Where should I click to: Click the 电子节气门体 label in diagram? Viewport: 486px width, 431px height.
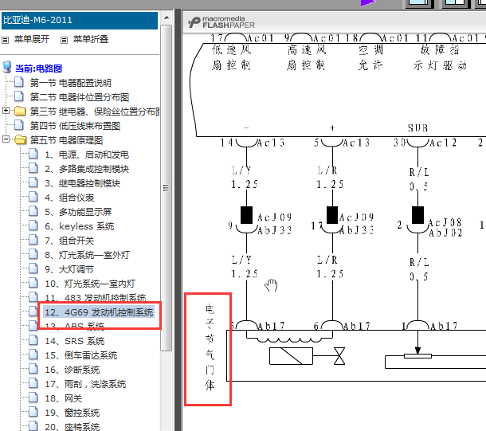pyautogui.click(x=210, y=347)
